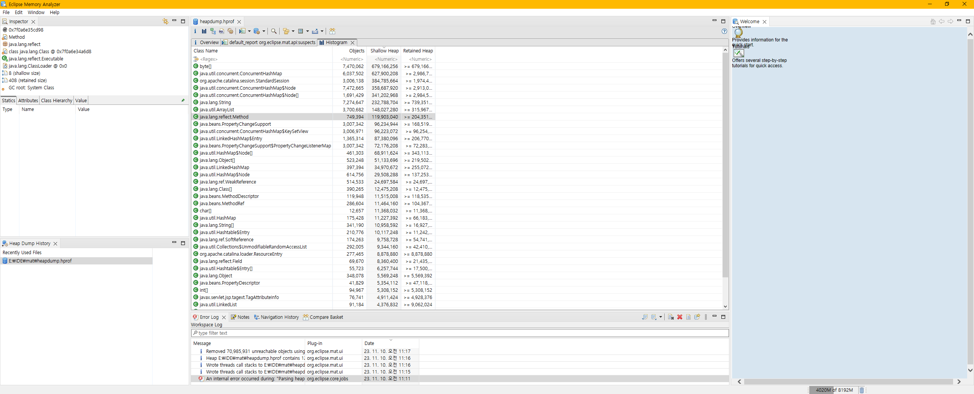Image resolution: width=974 pixels, height=394 pixels.
Task: Sort by Shallow Heap column header
Action: [384, 51]
